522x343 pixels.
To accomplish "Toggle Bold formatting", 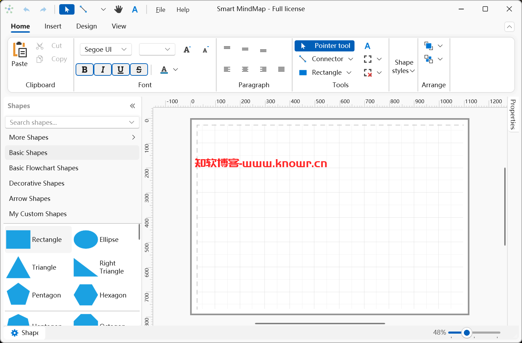I will click(x=85, y=70).
